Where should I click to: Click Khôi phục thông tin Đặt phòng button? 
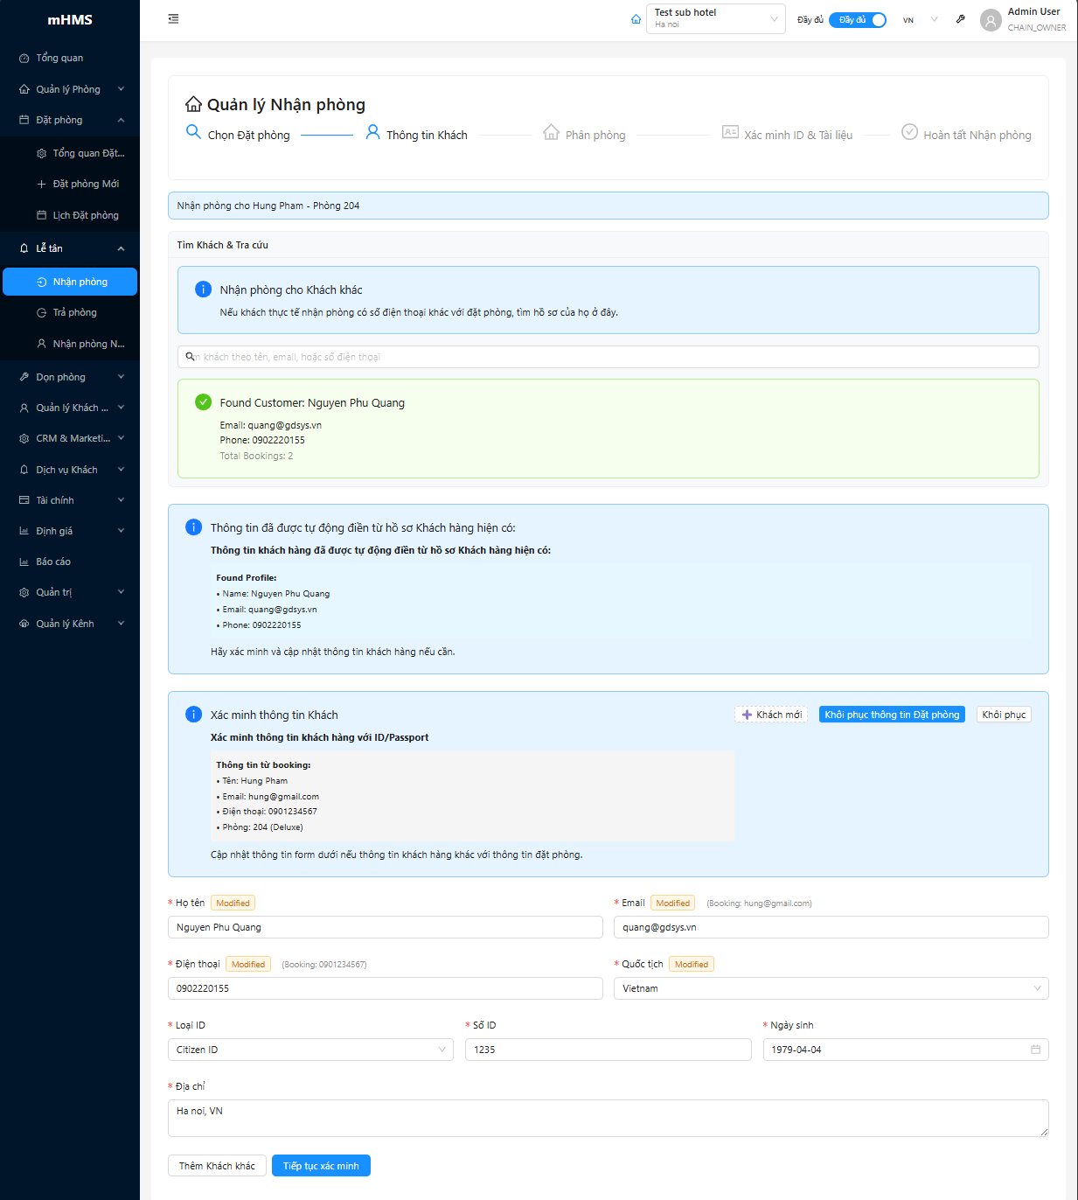click(x=892, y=715)
